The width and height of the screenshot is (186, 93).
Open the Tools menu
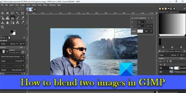pyautogui.click(x=40, y=5)
